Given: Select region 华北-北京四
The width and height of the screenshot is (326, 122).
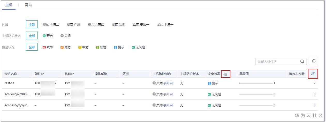Looking at the screenshot, I should (96, 25).
